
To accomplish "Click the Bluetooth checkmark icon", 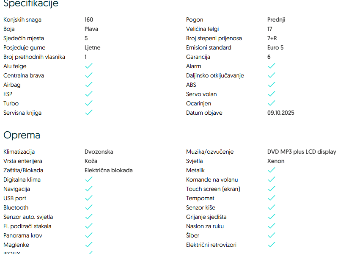I will pos(88,207).
